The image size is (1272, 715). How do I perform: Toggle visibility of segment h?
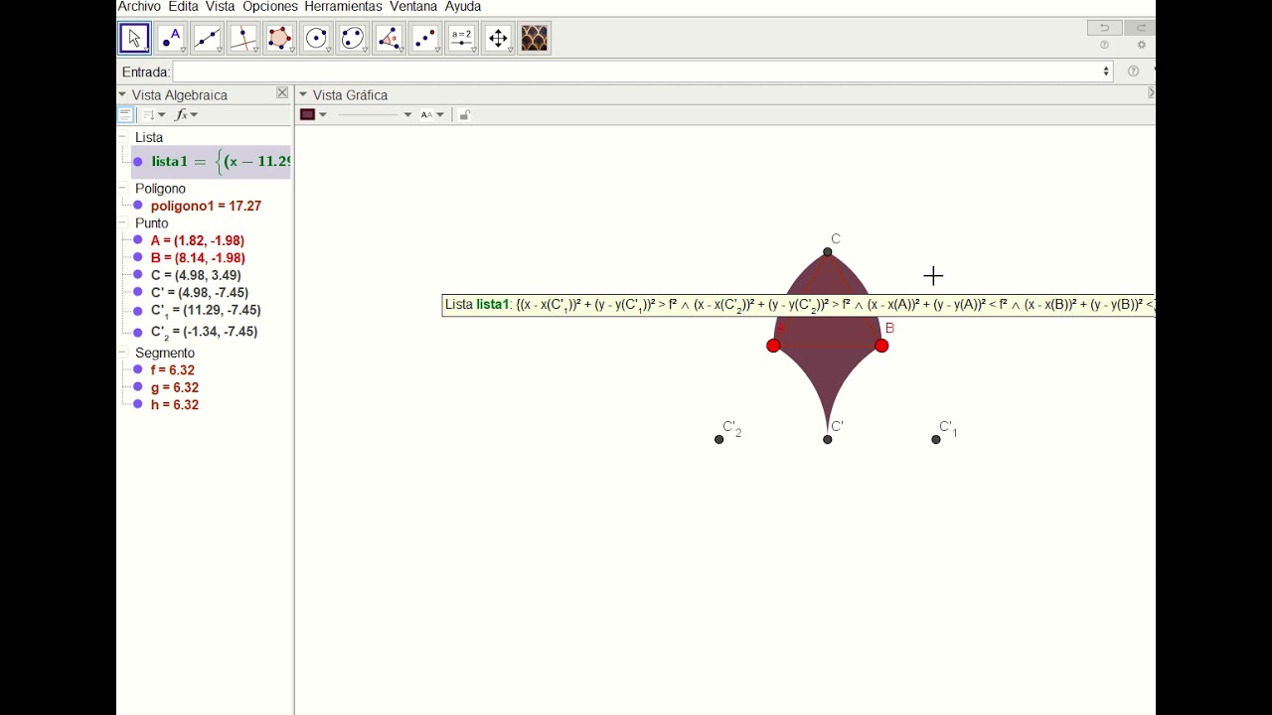coord(138,405)
